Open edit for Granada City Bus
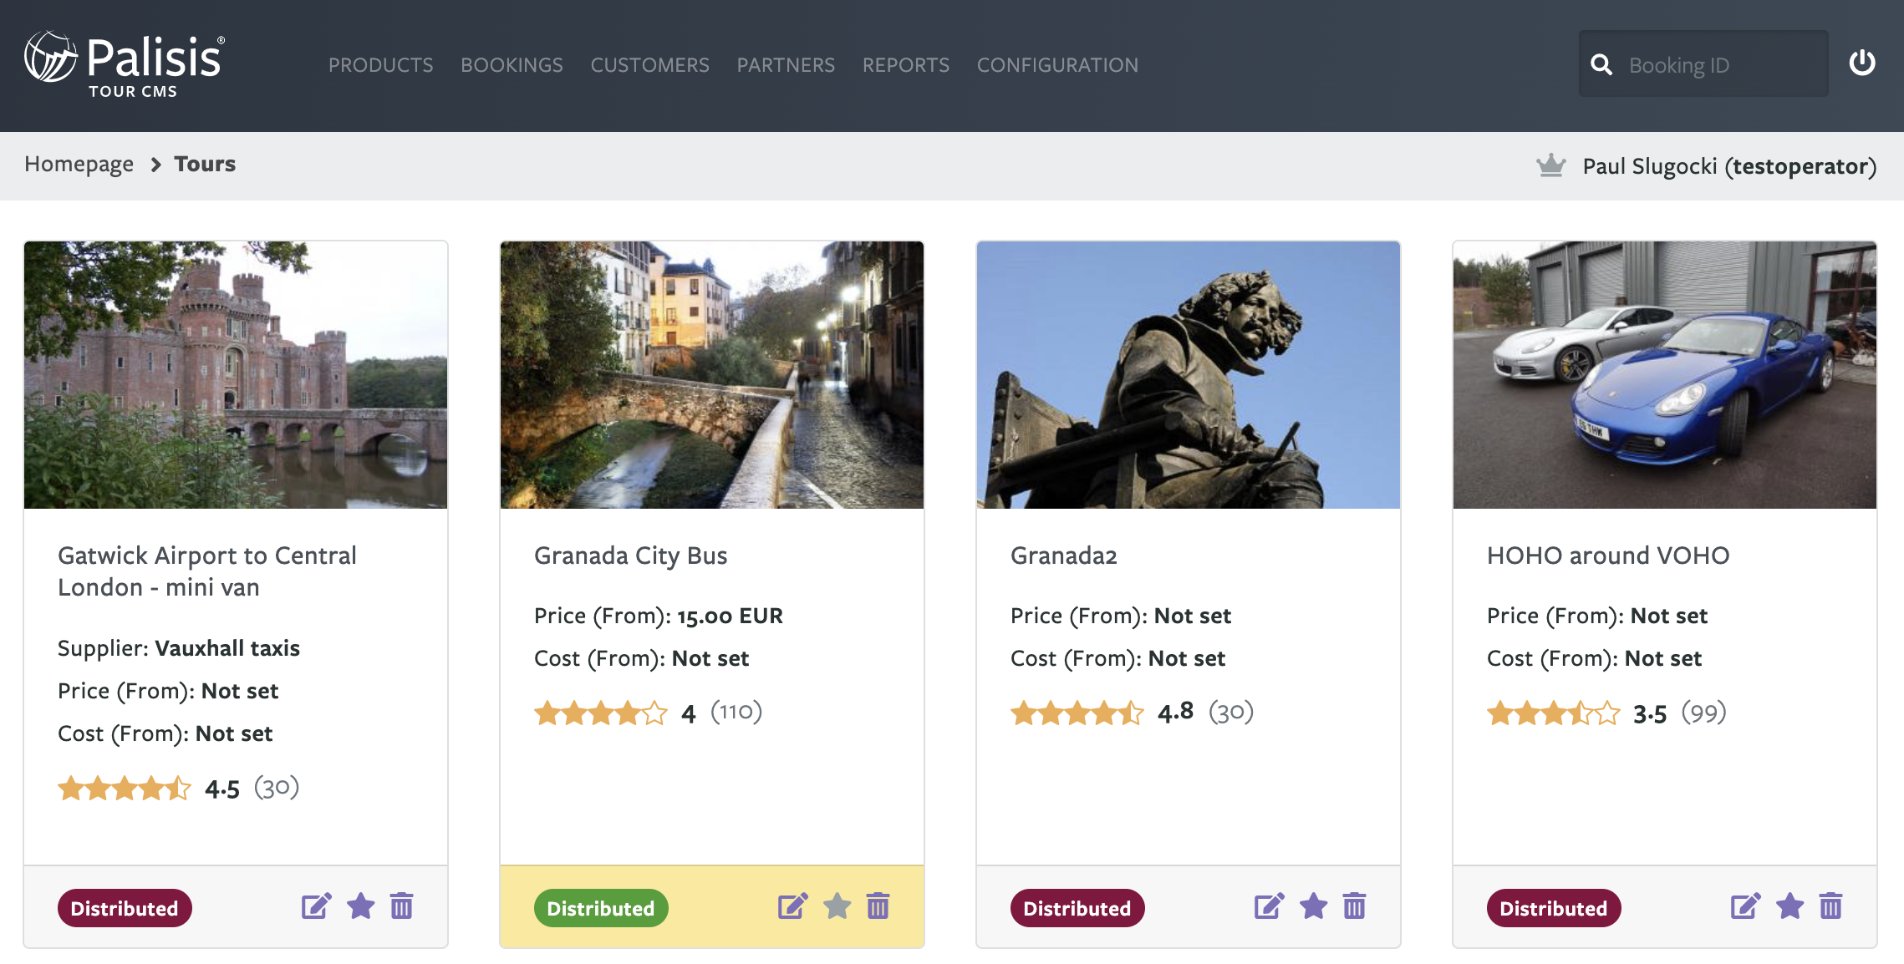This screenshot has width=1904, height=964. point(792,906)
